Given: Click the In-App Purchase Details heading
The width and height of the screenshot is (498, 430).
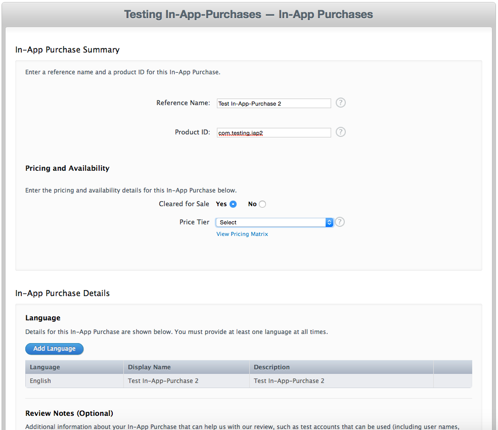Looking at the screenshot, I should coord(63,294).
